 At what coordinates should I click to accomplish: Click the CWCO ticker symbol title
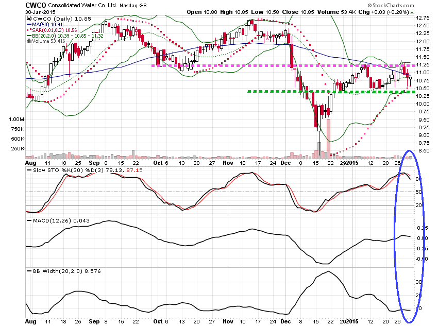36,5
